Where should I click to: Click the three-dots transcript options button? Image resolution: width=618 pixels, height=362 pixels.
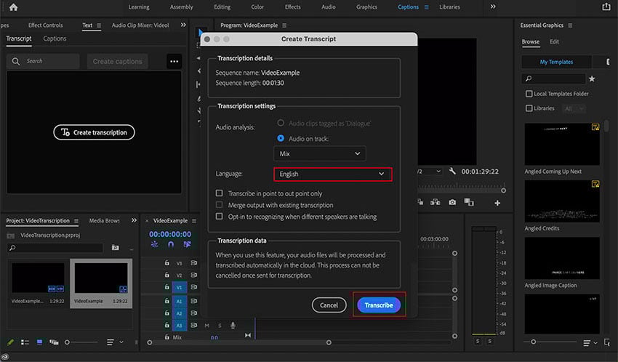click(x=174, y=62)
